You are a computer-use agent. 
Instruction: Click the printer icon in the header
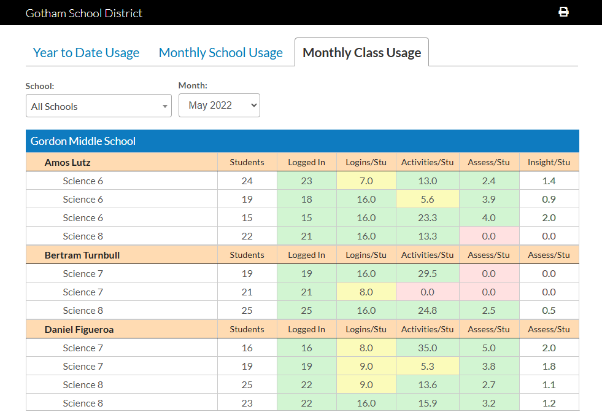point(563,11)
